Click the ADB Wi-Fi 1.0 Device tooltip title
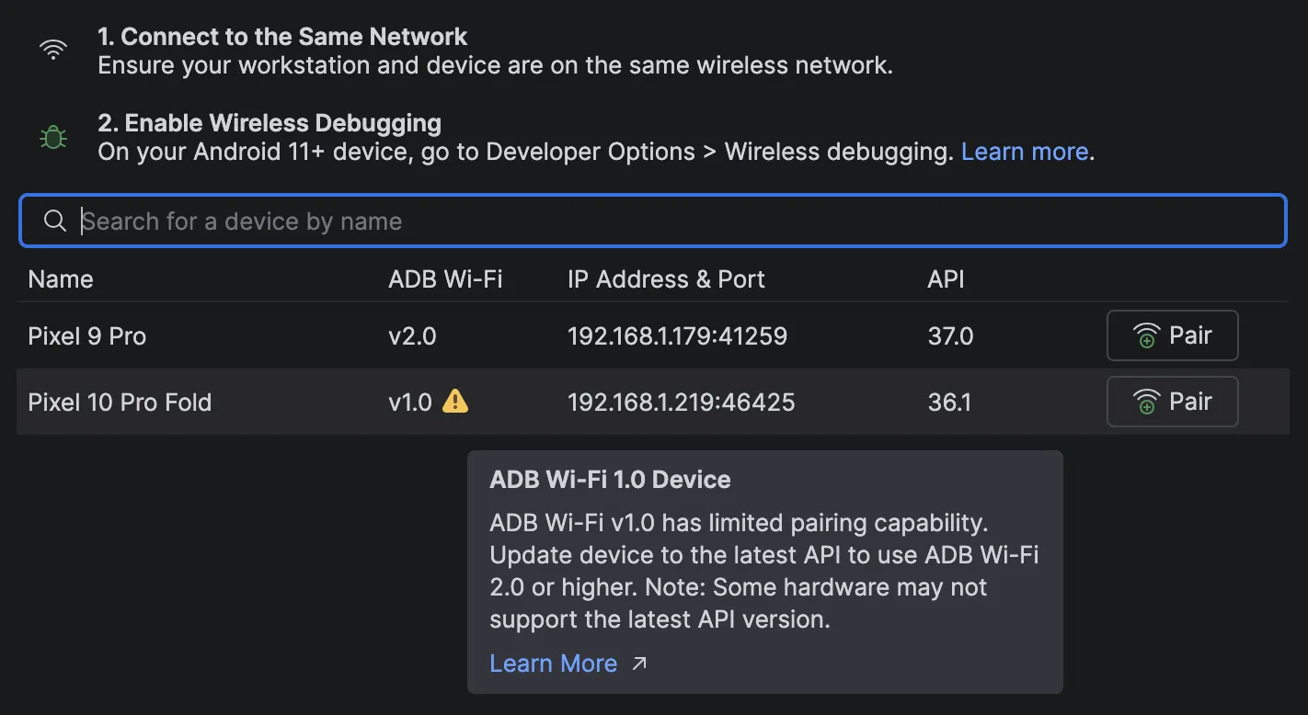Viewport: 1308px width, 715px height. click(x=610, y=480)
